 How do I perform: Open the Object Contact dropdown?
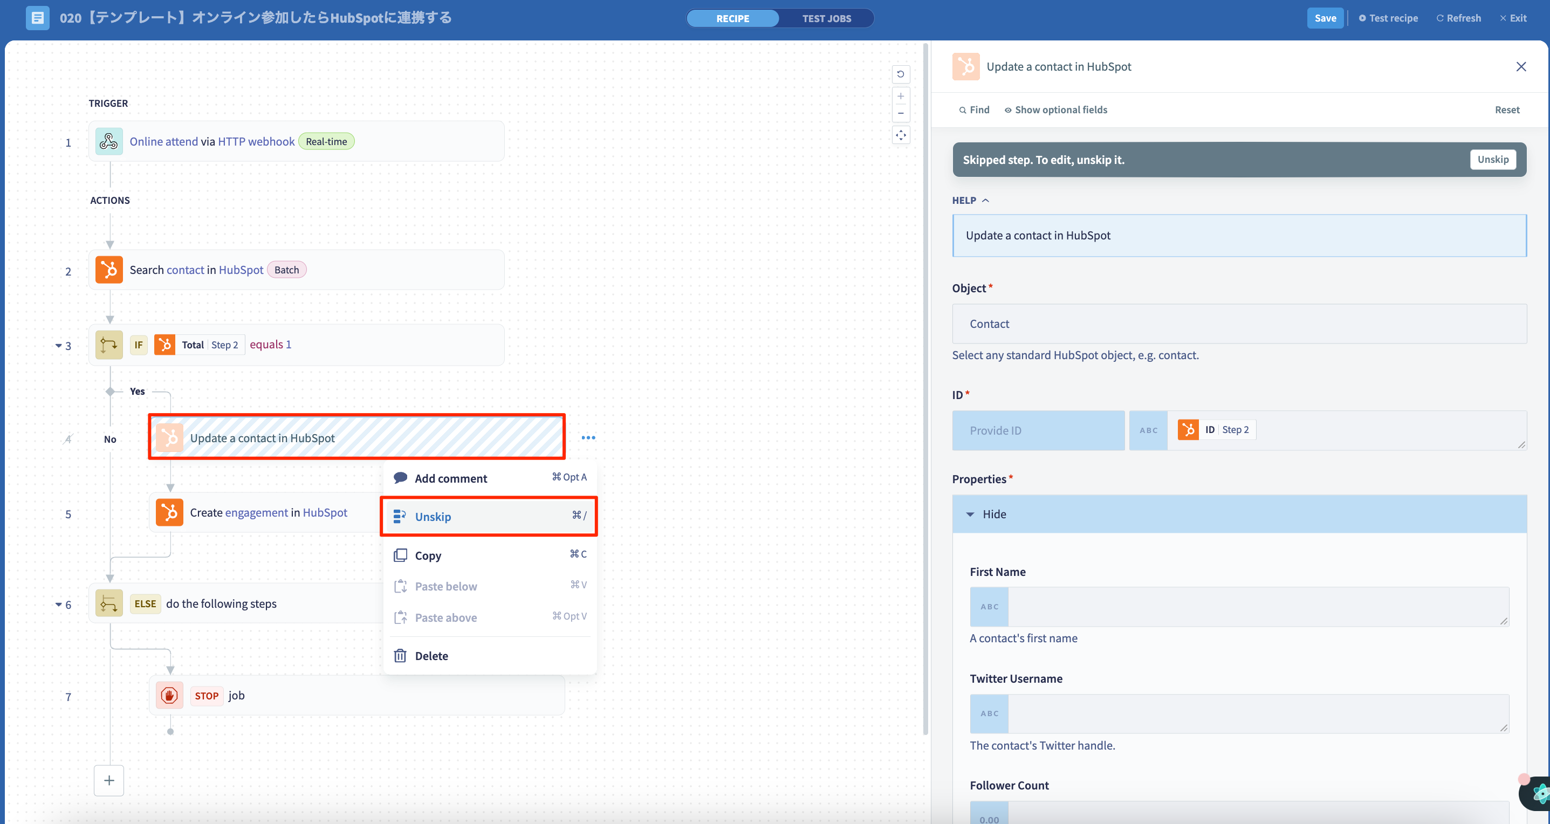1239,324
